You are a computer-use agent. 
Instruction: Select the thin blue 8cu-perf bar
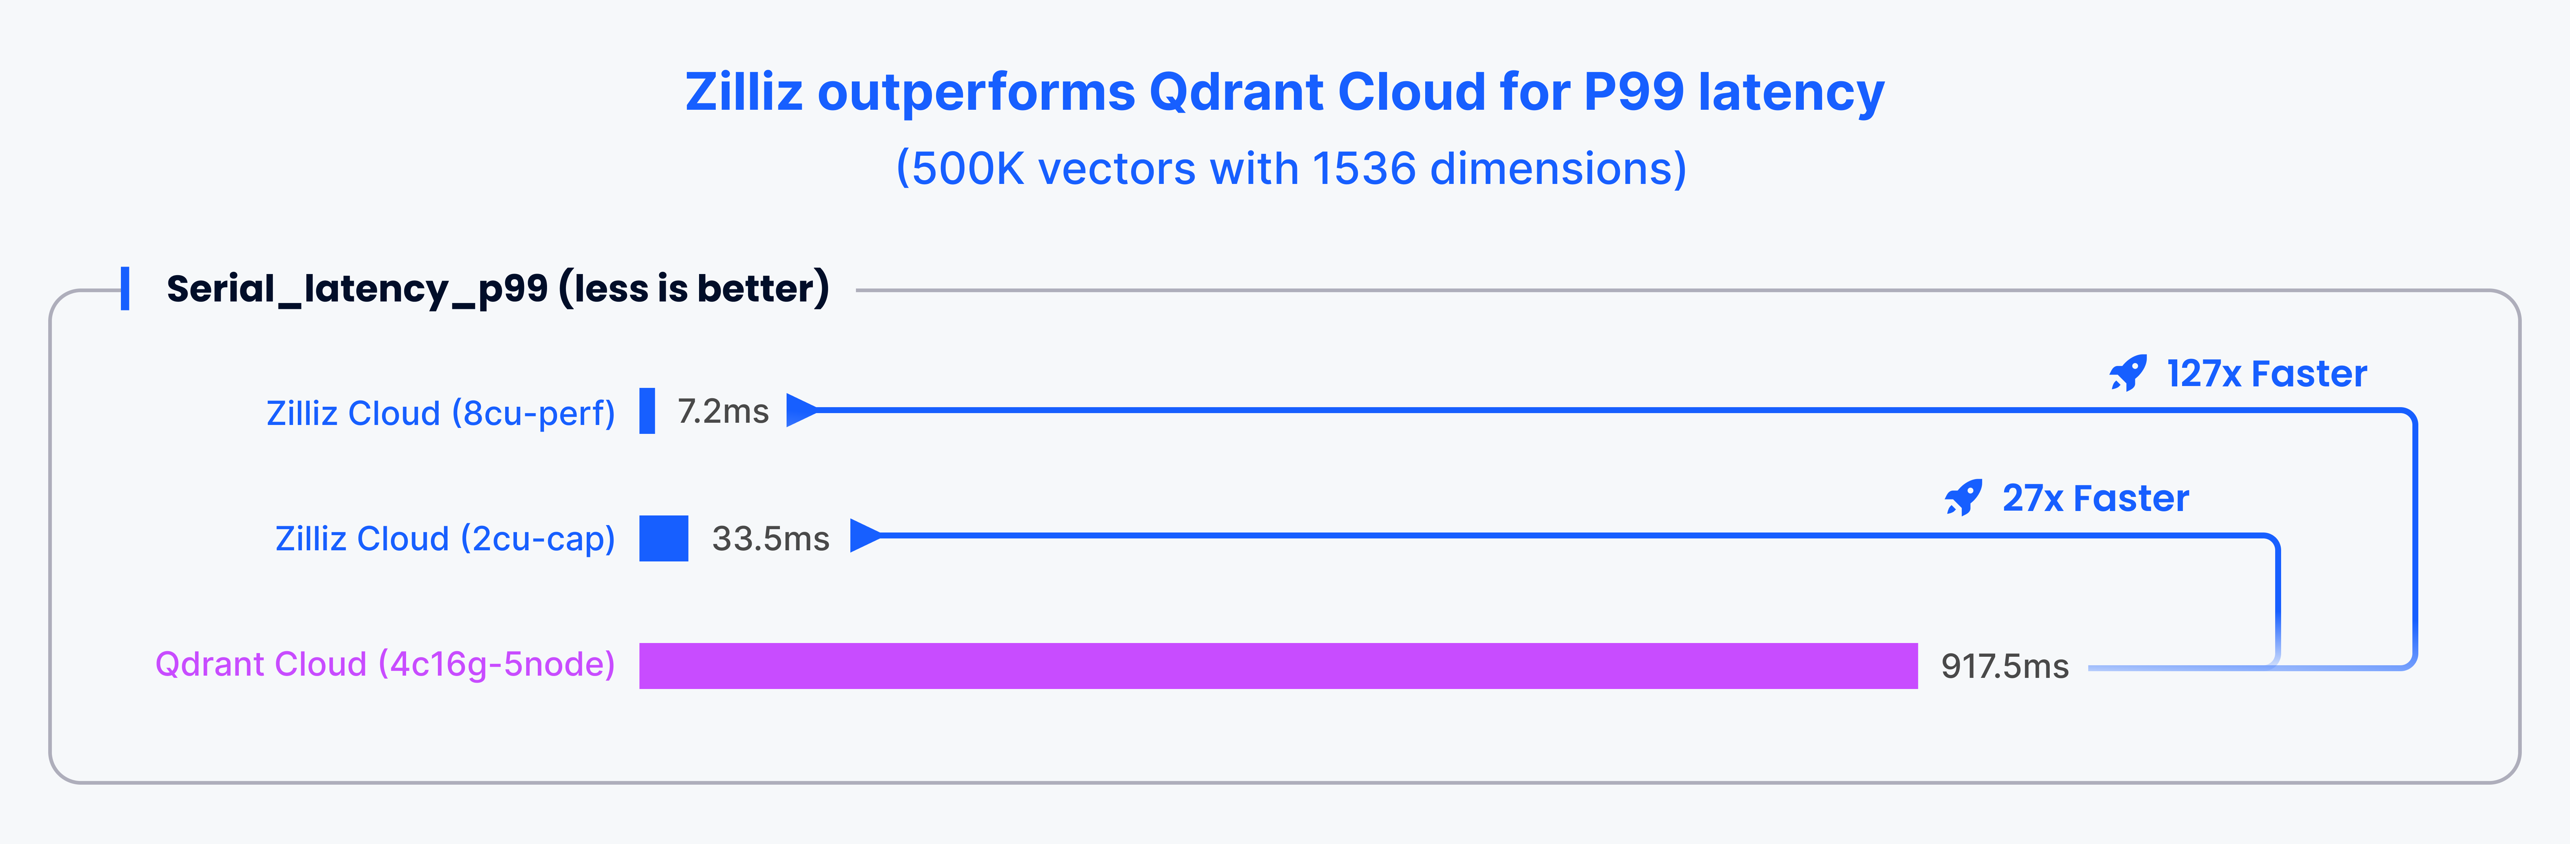646,411
